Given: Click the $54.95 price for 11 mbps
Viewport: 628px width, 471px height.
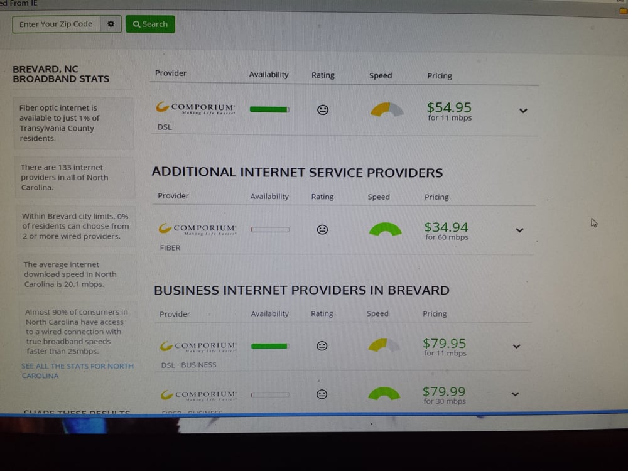Looking at the screenshot, I should click(x=449, y=108).
